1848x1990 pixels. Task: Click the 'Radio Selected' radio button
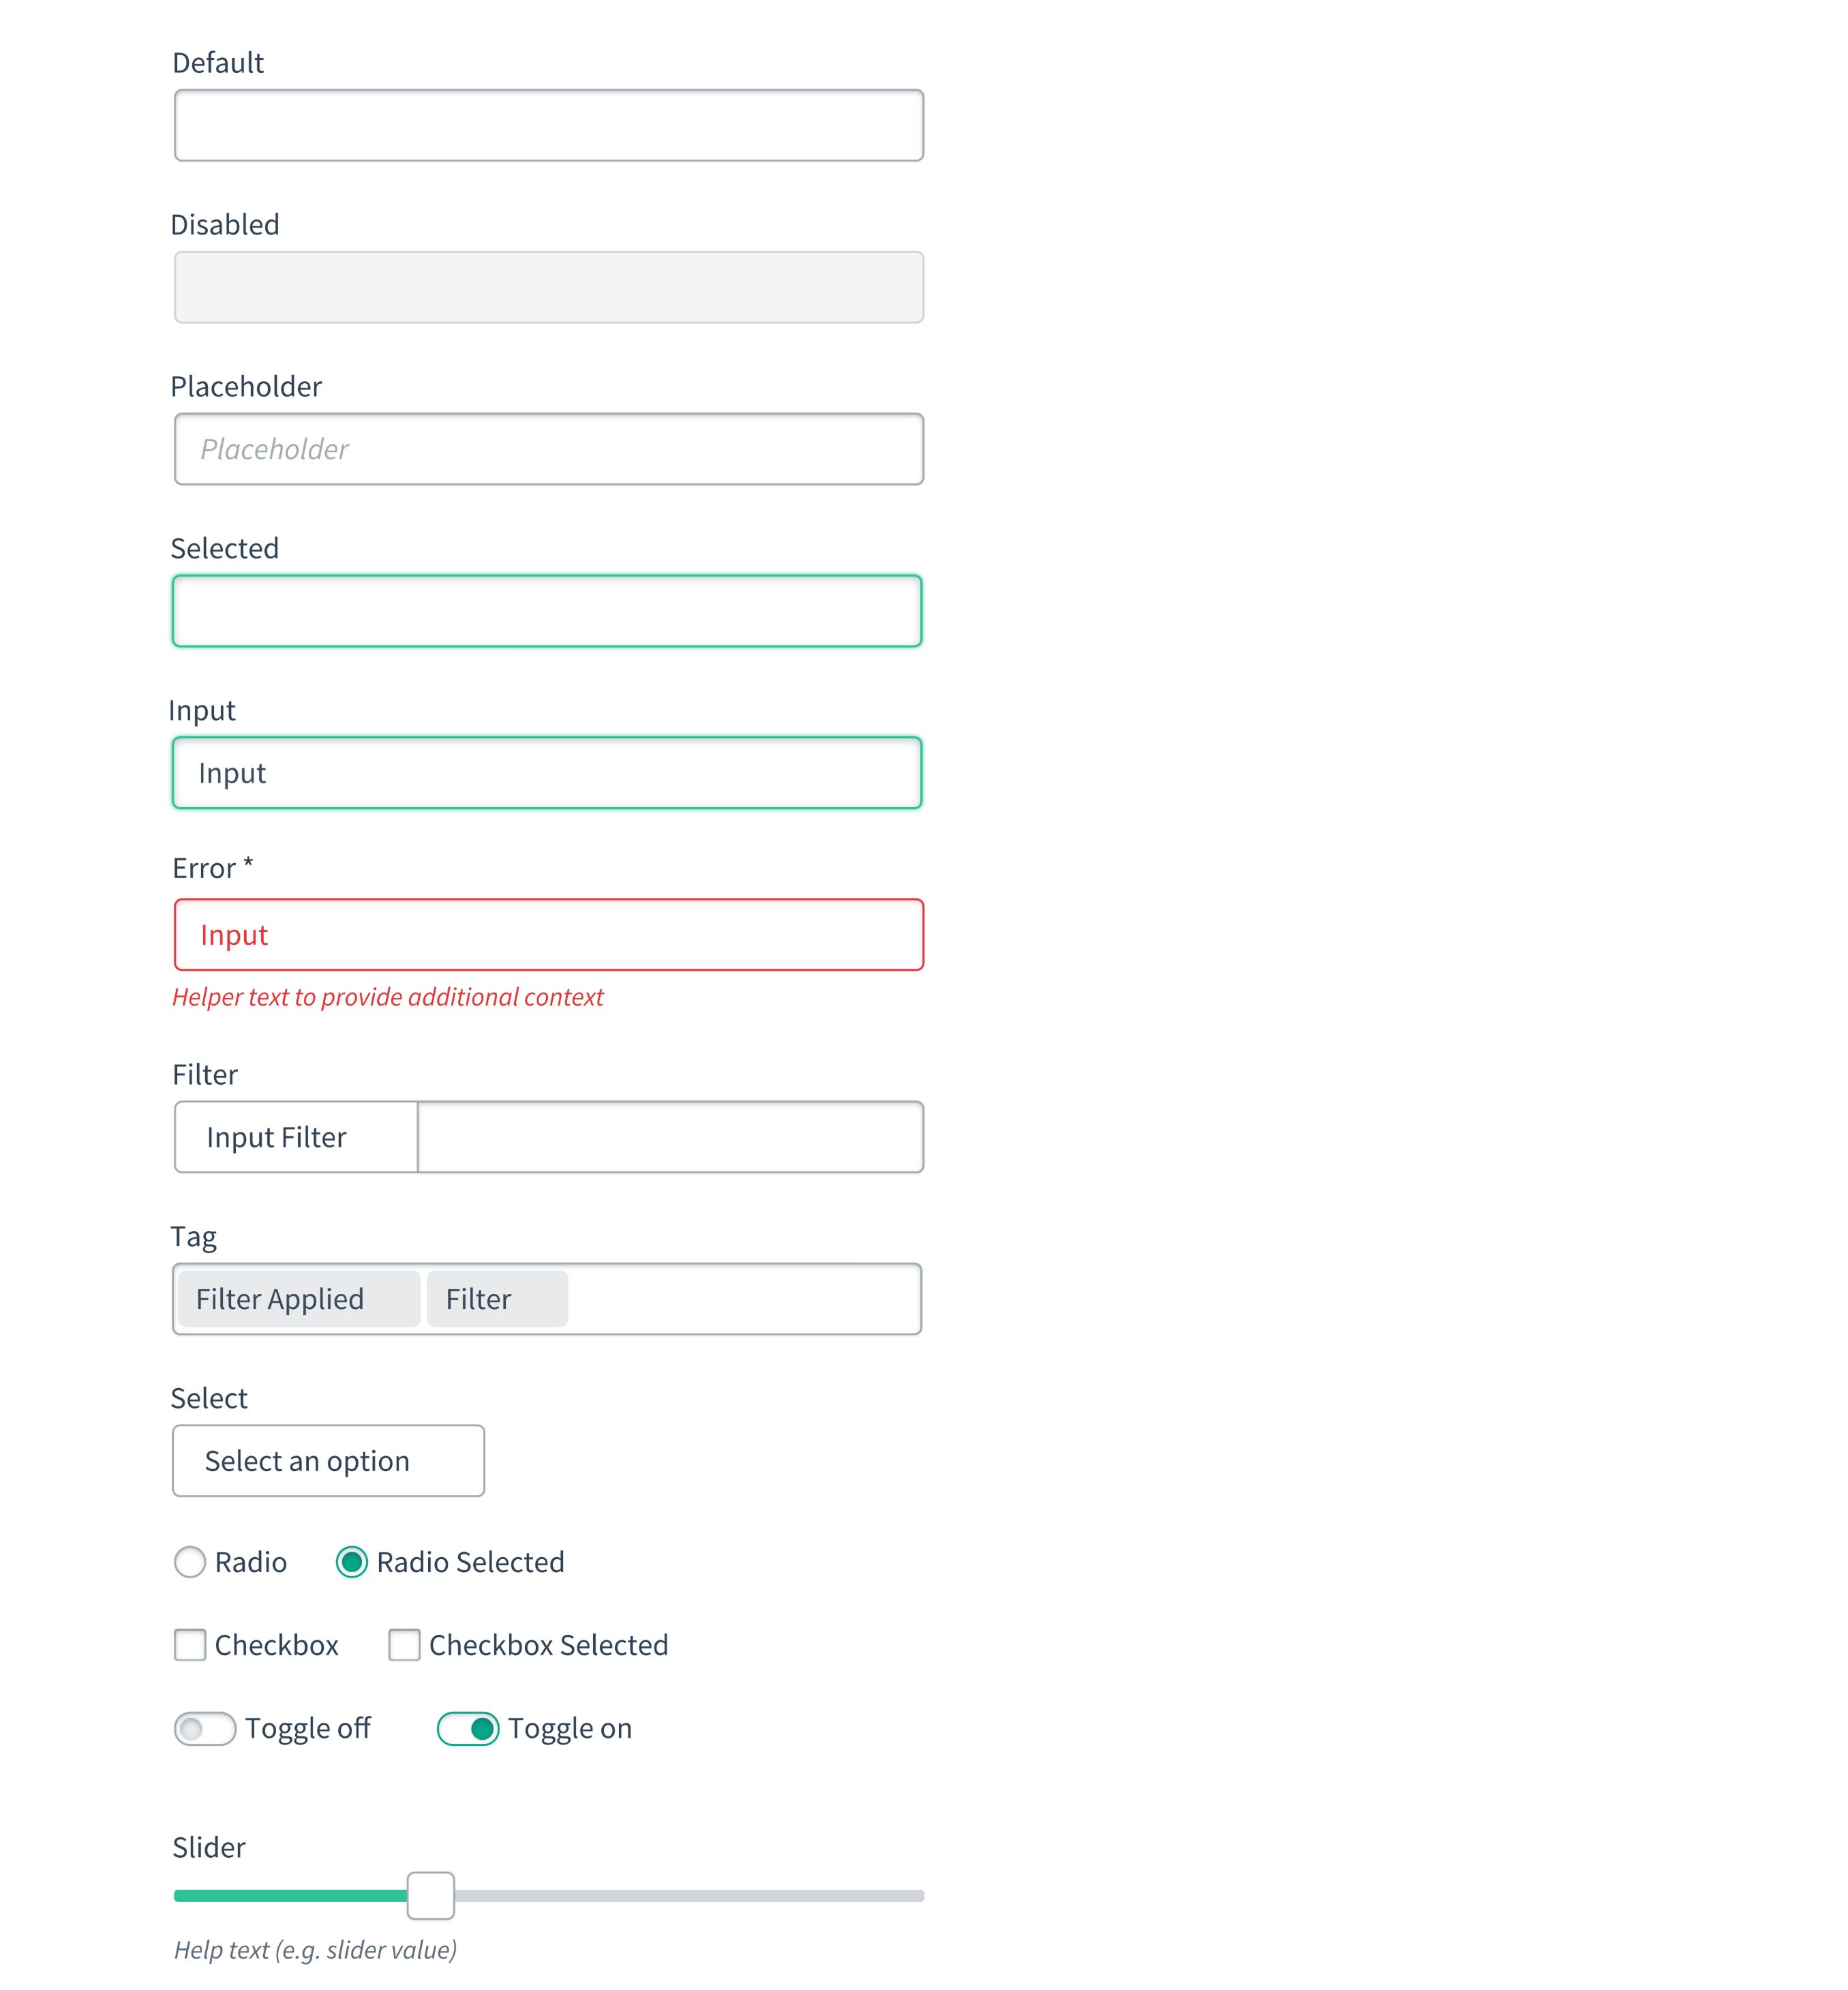coord(351,1562)
